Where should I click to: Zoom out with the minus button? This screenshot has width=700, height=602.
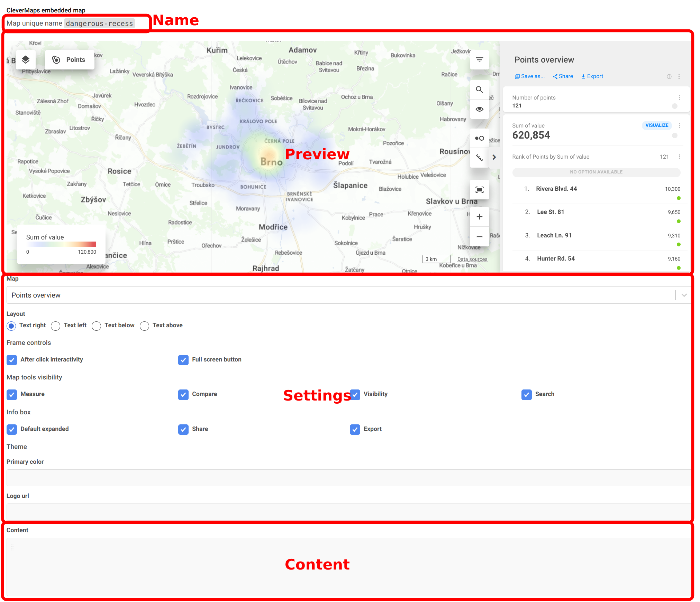[479, 237]
